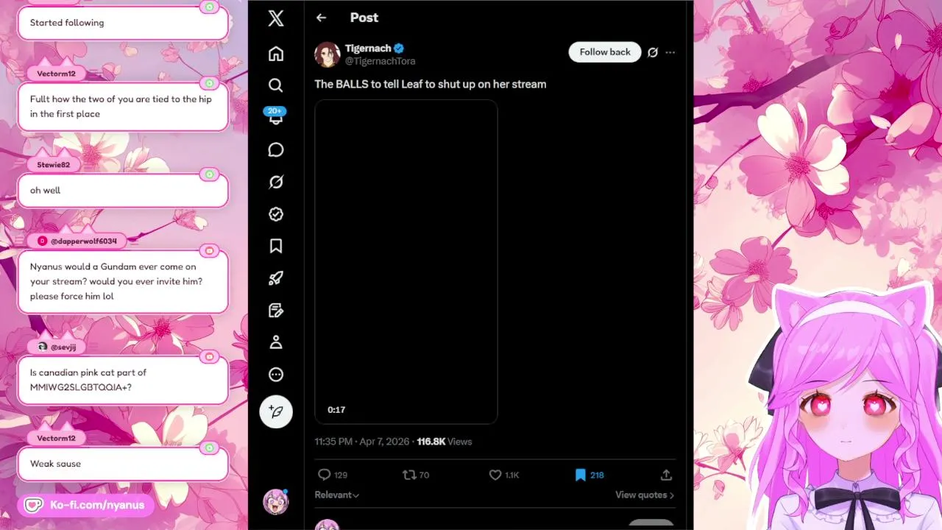Toggle like on the post with 1.1K likes
The height and width of the screenshot is (530, 942).
pos(495,476)
